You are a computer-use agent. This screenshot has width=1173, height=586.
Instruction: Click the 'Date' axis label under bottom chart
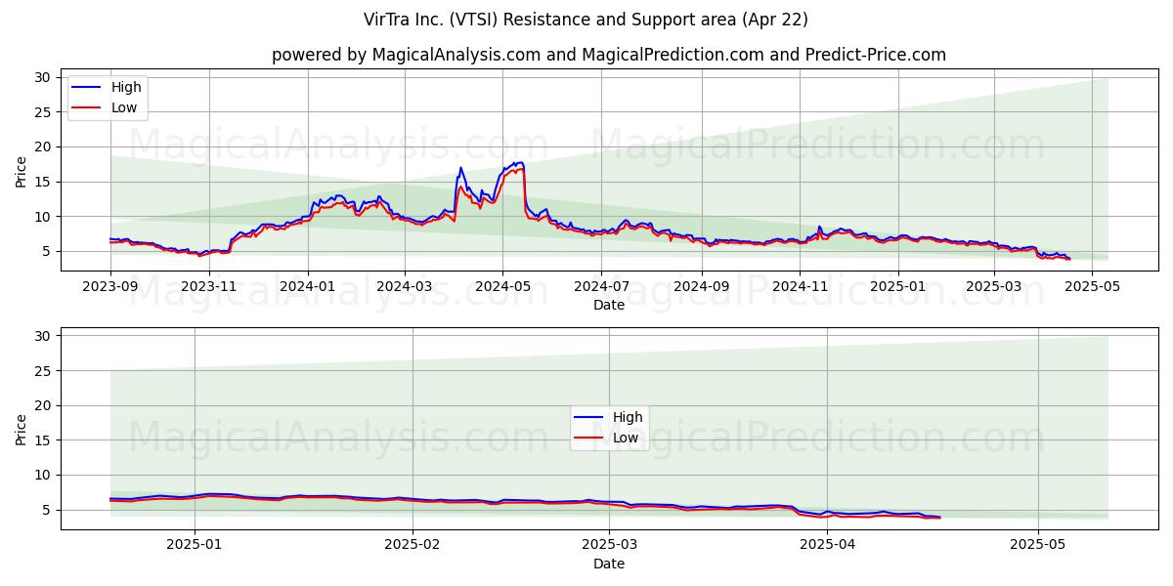[609, 564]
